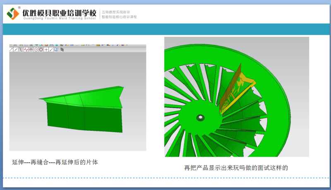Toggle the Existing Point plus-sign snap icon
This screenshot has height=190, width=331.
[x=46, y=49]
